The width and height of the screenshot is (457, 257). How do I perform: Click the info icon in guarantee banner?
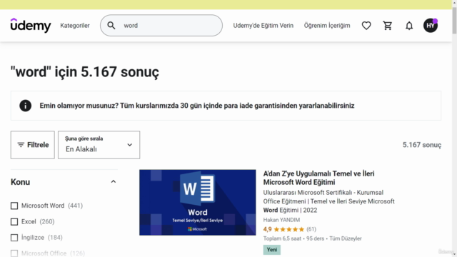26,106
